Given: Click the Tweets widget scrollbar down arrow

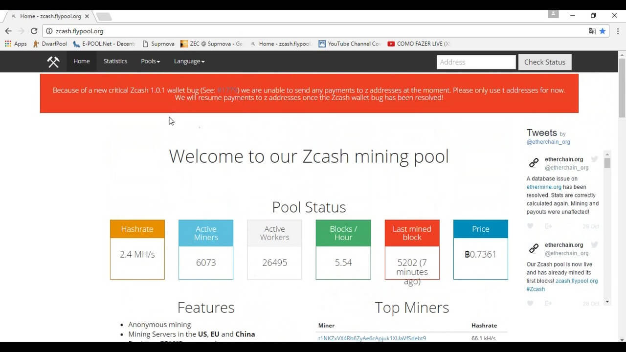Looking at the screenshot, I should click(x=607, y=302).
